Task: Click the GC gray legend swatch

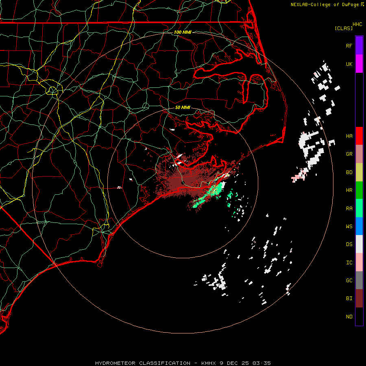Action: (359, 280)
